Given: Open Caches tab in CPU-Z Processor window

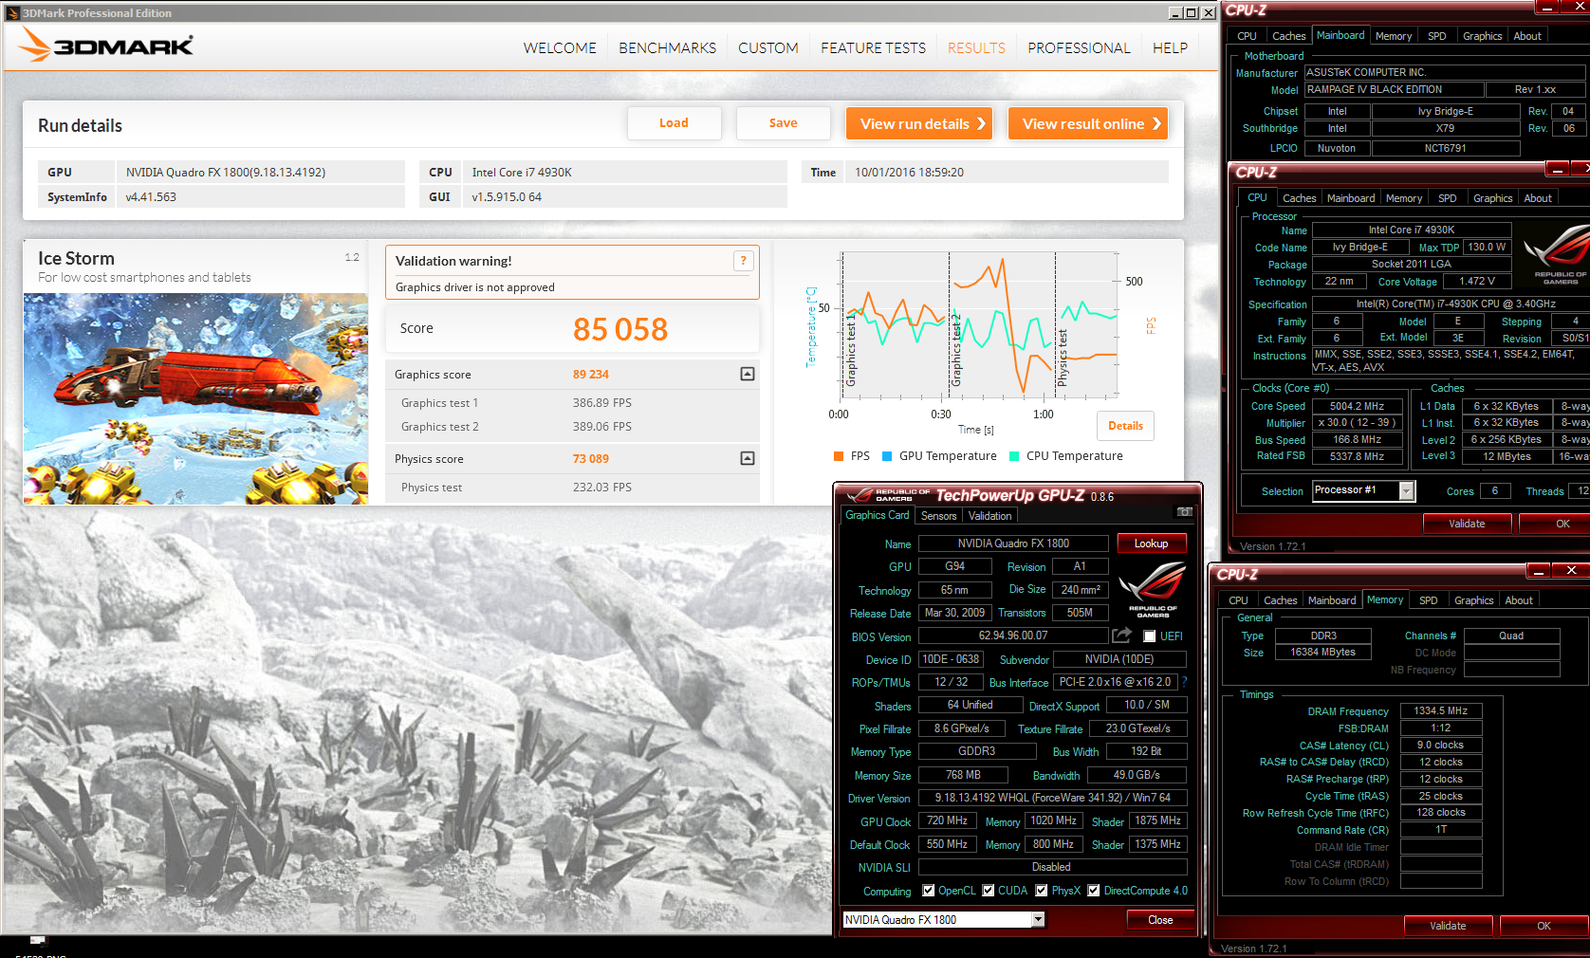Looking at the screenshot, I should pyautogui.click(x=1299, y=198).
